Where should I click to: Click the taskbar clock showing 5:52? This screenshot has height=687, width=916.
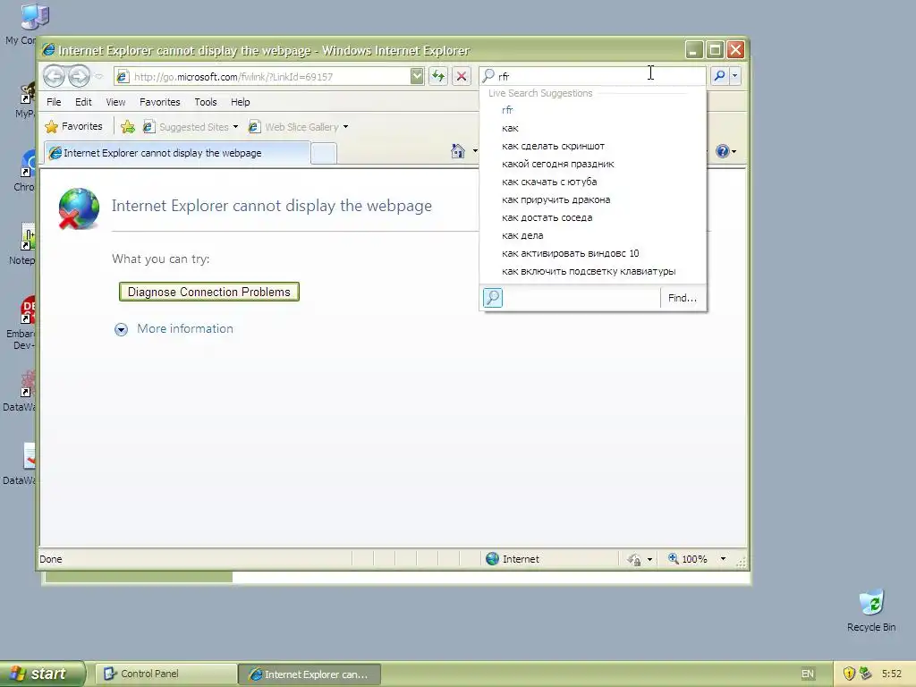pos(892,674)
